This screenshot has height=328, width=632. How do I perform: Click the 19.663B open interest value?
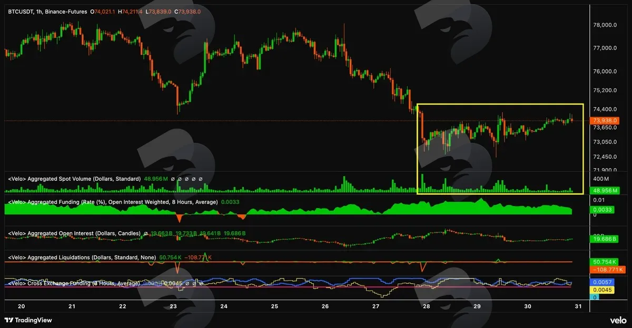point(162,233)
